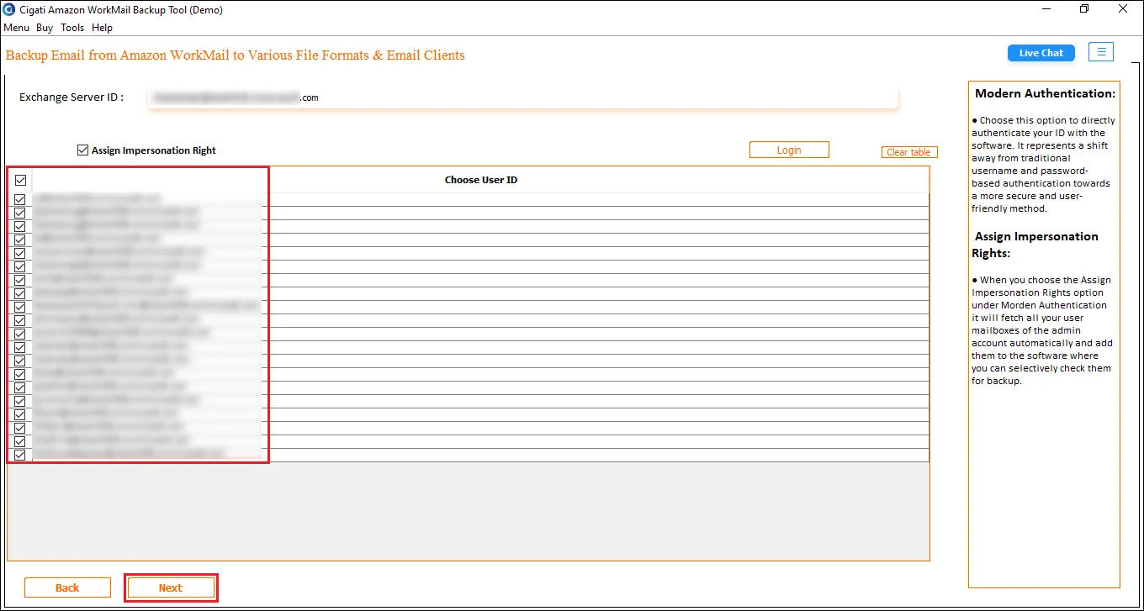Click the Choose User ID column header

coord(481,180)
